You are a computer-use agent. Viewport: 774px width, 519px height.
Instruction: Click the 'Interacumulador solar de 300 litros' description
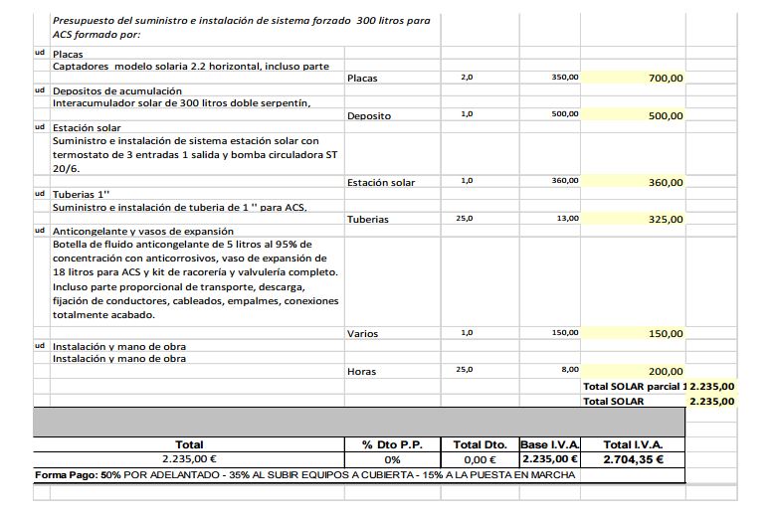182,103
